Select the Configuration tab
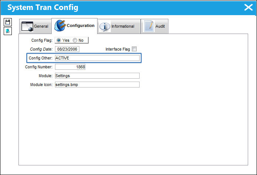Viewport: 257px width, 175px height. pyautogui.click(x=75, y=26)
